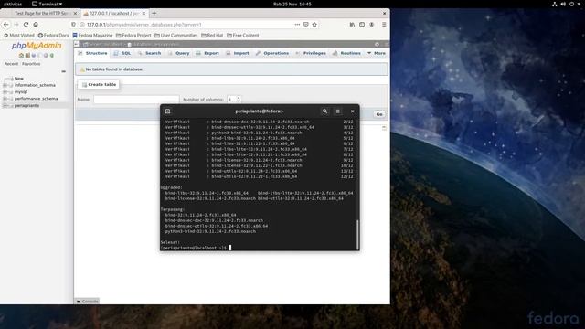Open the Search tab
The width and height of the screenshot is (585, 329).
149,53
